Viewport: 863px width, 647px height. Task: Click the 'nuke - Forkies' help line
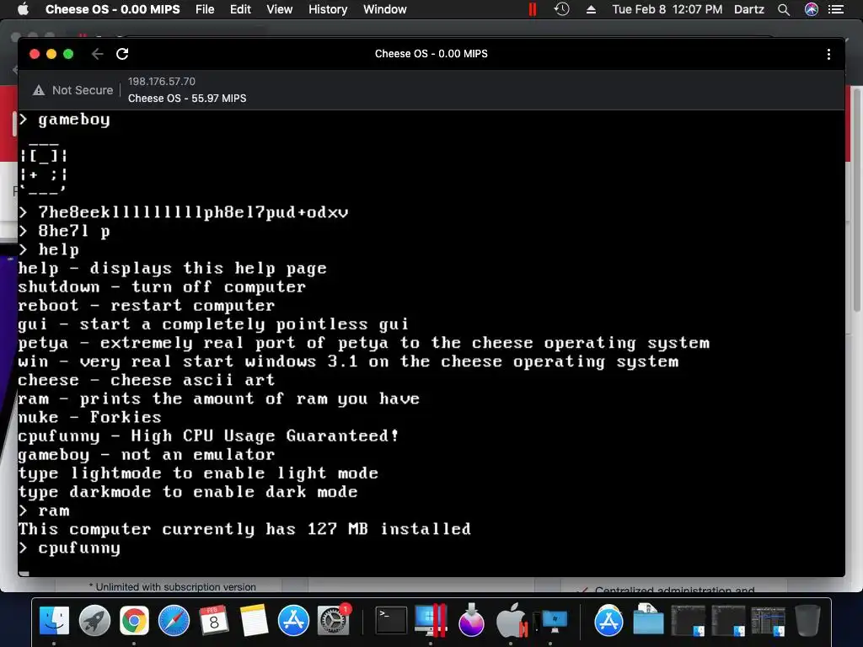click(89, 417)
